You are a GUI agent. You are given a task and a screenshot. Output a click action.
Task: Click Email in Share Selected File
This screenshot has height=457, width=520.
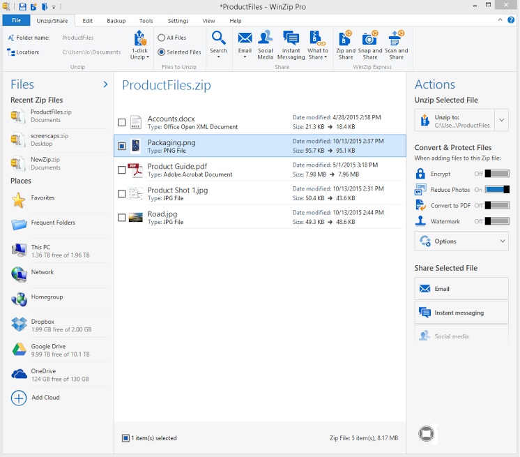pos(461,289)
